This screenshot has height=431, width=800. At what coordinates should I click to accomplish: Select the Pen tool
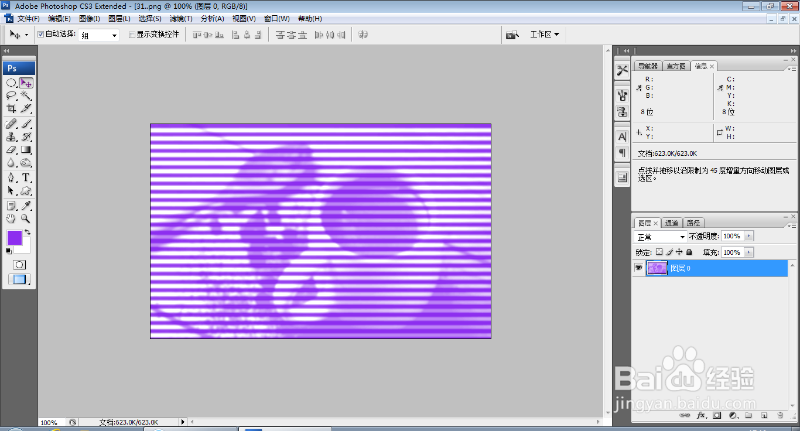pyautogui.click(x=11, y=178)
